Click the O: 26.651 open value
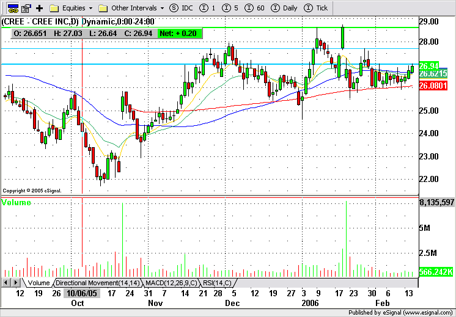456x317 pixels. (x=30, y=34)
